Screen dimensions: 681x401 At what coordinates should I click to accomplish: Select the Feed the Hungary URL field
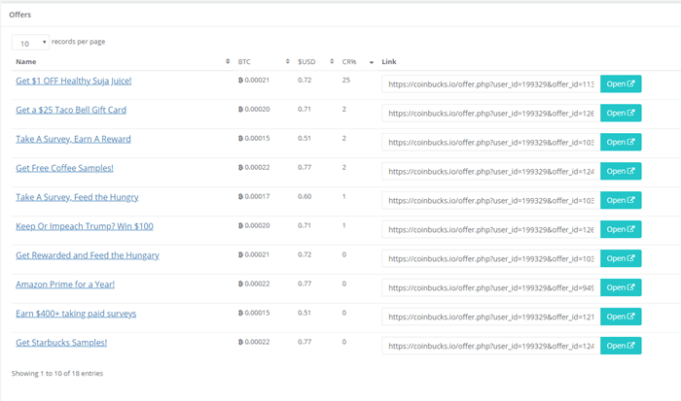[x=491, y=258]
